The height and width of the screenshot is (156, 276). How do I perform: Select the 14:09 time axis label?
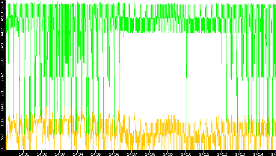pyautogui.click(x=168, y=153)
